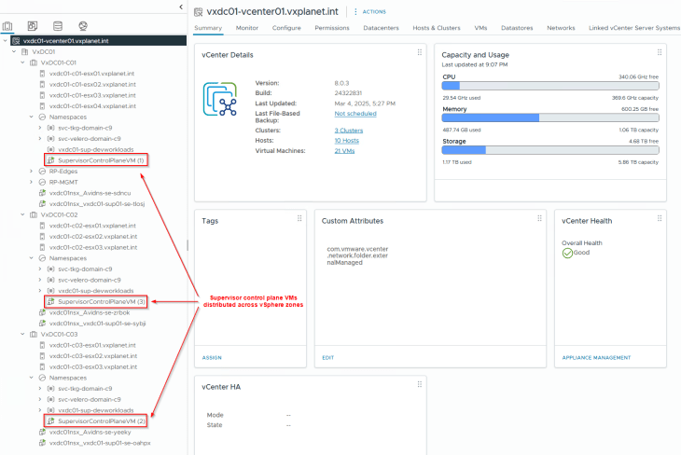Select SupervisorControlPlaneVM (3) in tree
The image size is (681, 455).
(97, 302)
